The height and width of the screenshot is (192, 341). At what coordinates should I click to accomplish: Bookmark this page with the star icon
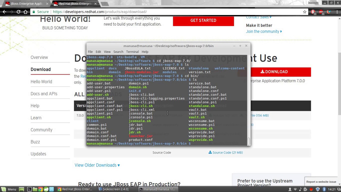[x=305, y=12]
